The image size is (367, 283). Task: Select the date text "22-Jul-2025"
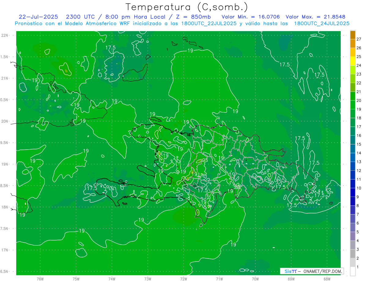[38, 17]
